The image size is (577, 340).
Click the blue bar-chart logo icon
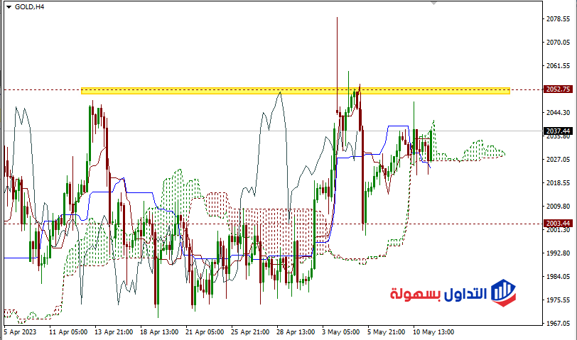click(x=503, y=292)
